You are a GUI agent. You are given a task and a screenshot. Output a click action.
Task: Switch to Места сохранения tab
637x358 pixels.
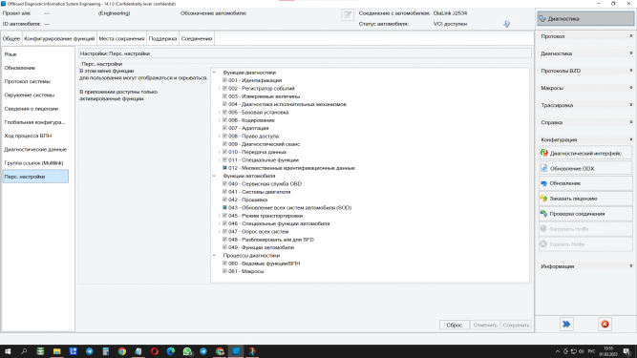[x=121, y=38]
